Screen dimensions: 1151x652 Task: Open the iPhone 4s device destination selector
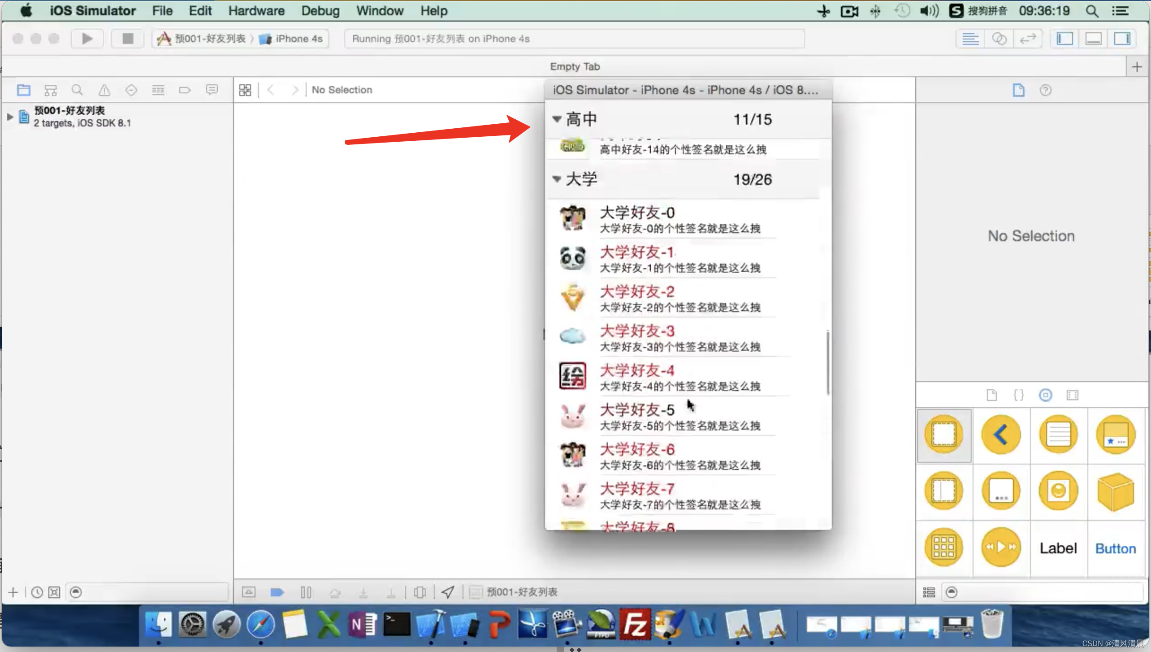tap(291, 39)
